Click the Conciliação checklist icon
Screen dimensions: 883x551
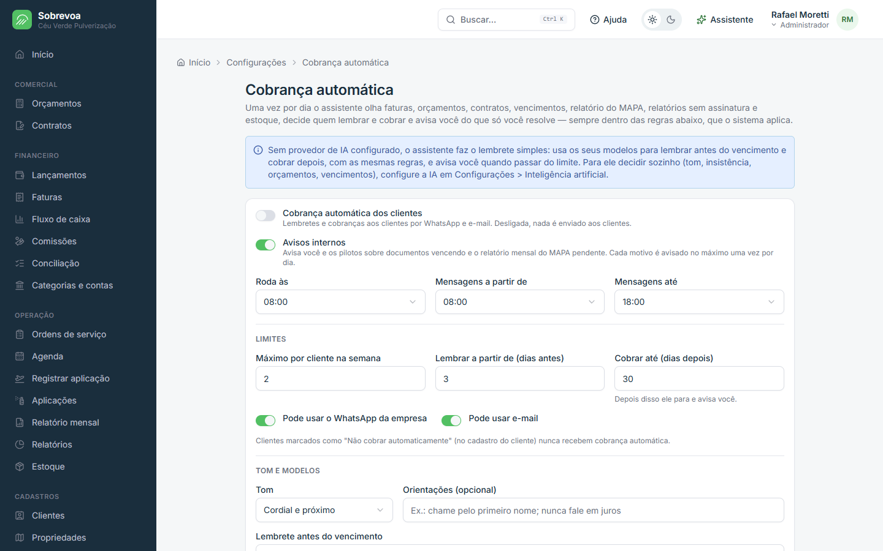point(20,263)
